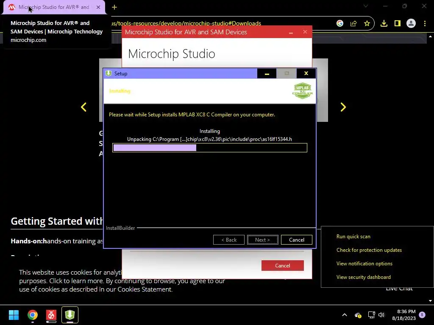This screenshot has width=434, height=325.
Task: Click Setup installer taskbar shield icon
Action: [70, 315]
